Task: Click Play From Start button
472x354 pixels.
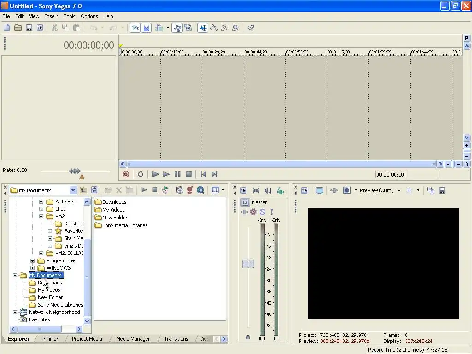Action: 155,174
